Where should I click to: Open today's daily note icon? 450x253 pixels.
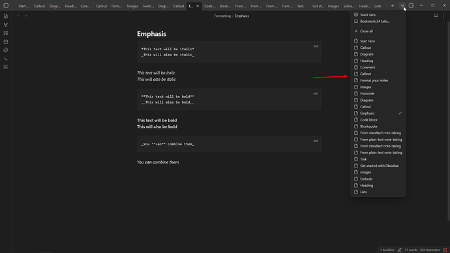(x=6, y=42)
